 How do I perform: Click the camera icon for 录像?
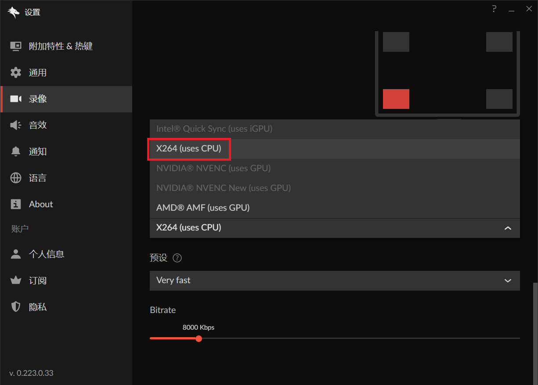tap(16, 99)
